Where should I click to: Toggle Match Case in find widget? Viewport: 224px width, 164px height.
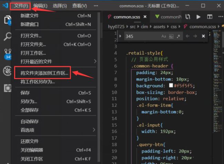pyautogui.click(x=164, y=36)
